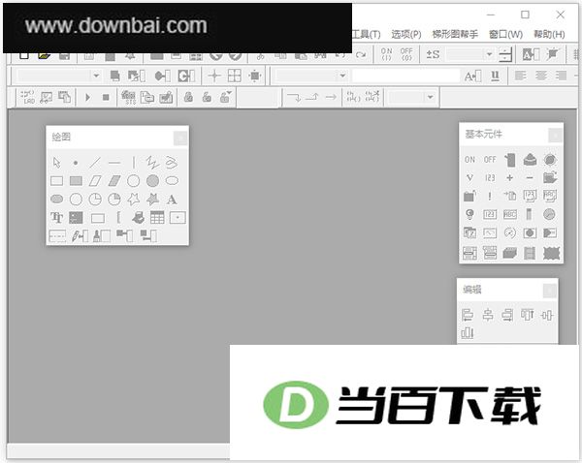Insert a table grid from 绘图 panel
The height and width of the screenshot is (463, 582).
coord(157,218)
